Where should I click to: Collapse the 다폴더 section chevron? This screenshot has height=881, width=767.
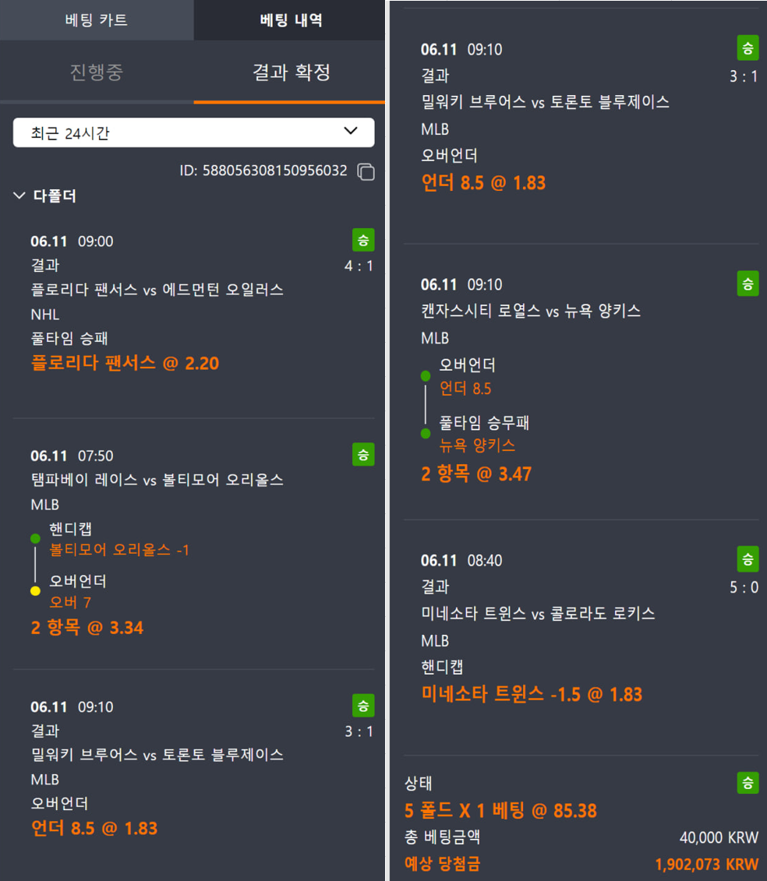pyautogui.click(x=19, y=196)
